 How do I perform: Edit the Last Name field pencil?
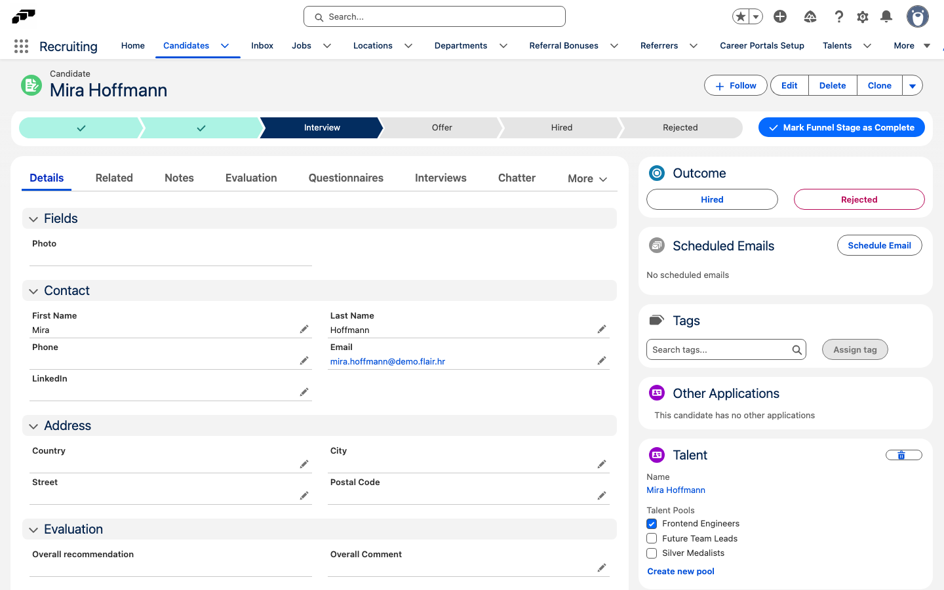coord(602,329)
